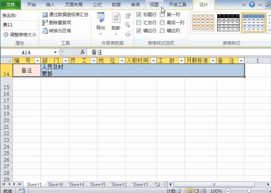Expand the Name Box dropdown arrow
This screenshot has width=271, height=193.
point(56,52)
